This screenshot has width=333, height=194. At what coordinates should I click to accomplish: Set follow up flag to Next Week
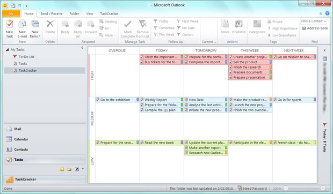(x=188, y=21)
